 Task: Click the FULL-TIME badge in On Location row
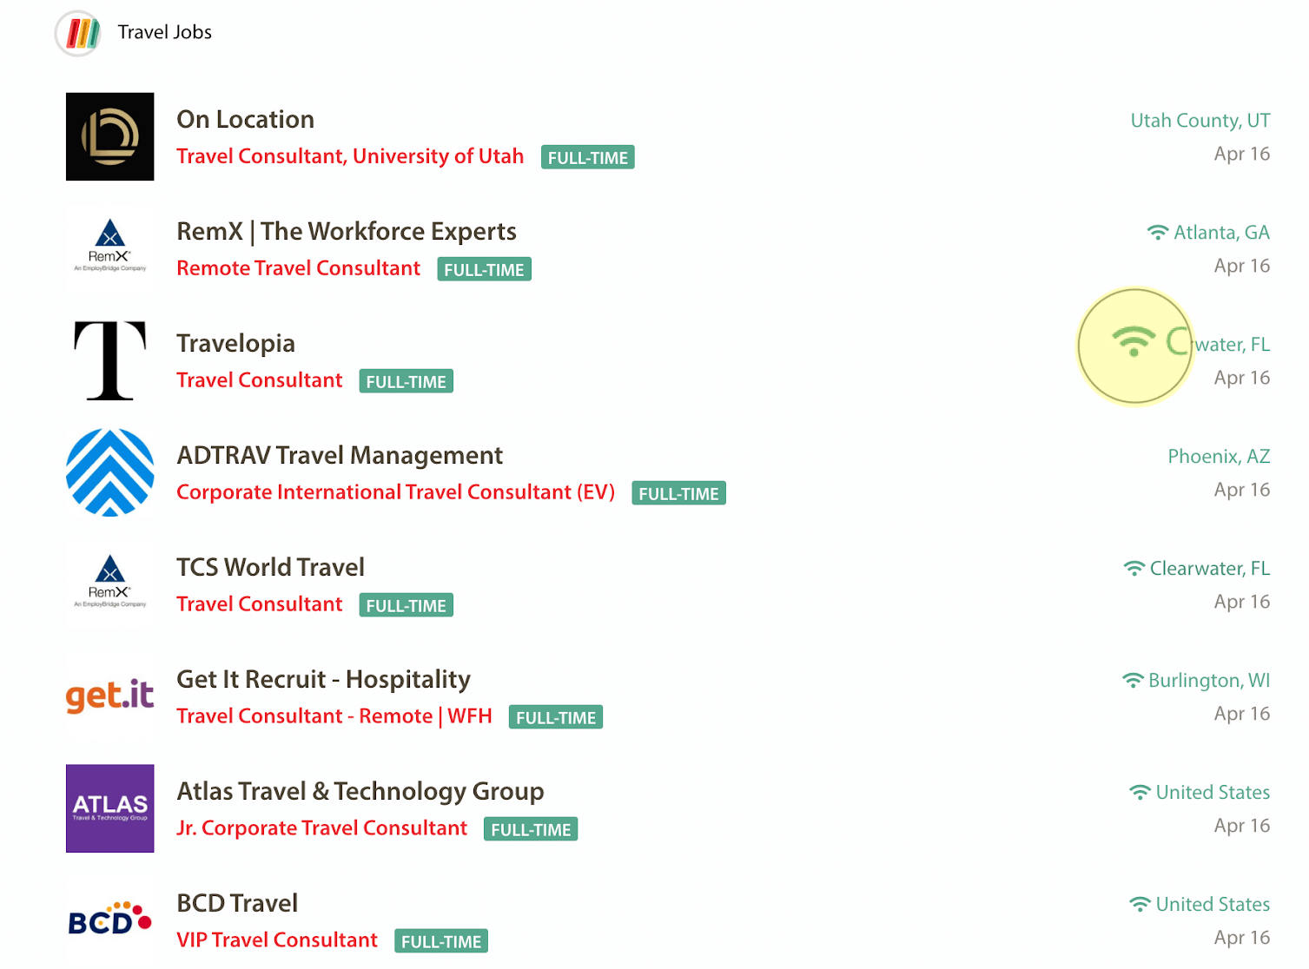pos(588,157)
